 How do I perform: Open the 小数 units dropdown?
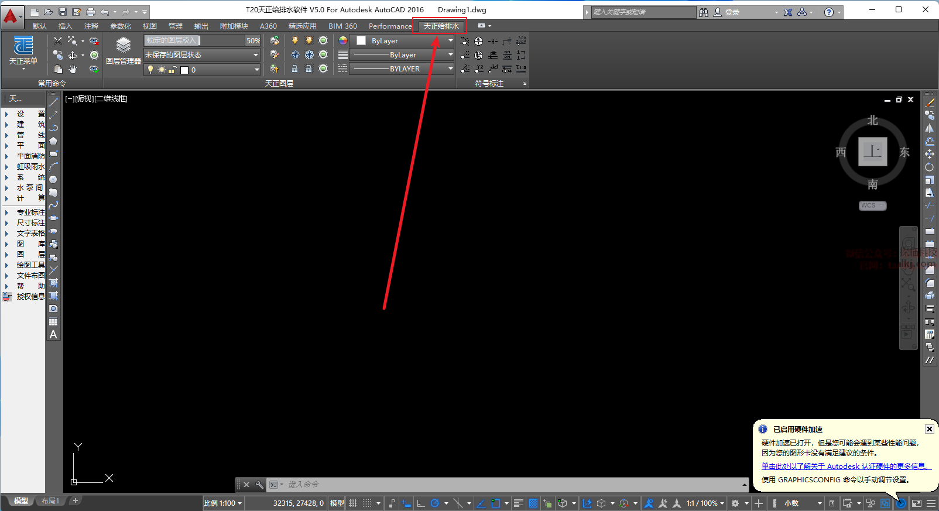pos(803,503)
